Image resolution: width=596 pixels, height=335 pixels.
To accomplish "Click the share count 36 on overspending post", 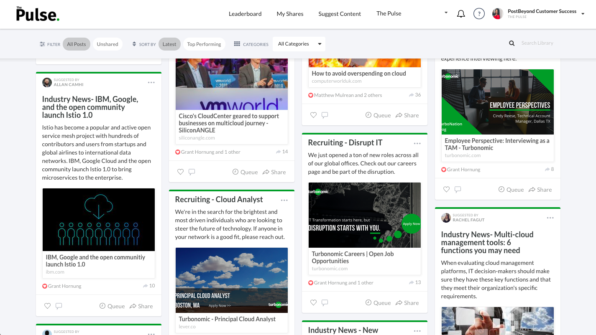I will tap(415, 95).
